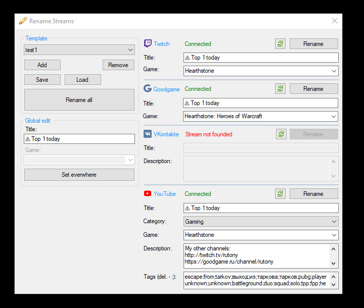Click the Twitch logo icon
Image resolution: width=364 pixels, height=308 pixels.
(148, 44)
